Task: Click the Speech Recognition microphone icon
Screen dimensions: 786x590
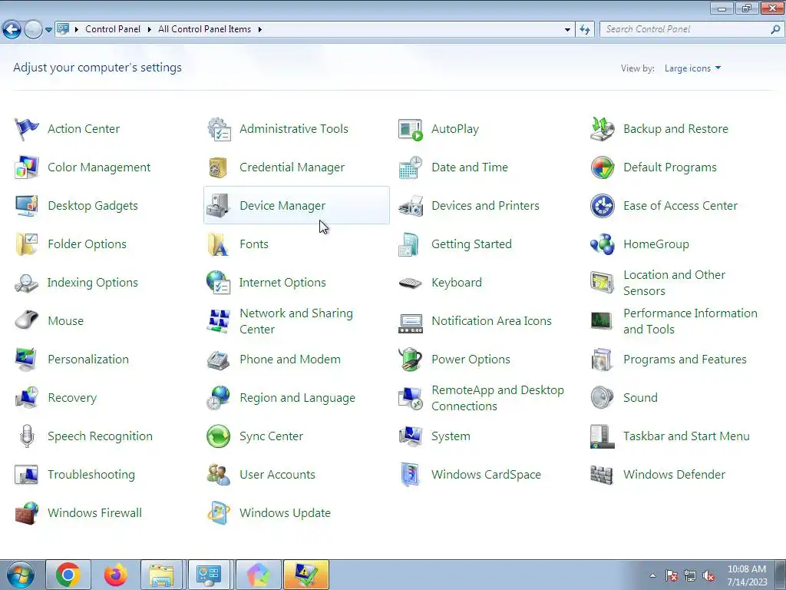Action: point(27,436)
